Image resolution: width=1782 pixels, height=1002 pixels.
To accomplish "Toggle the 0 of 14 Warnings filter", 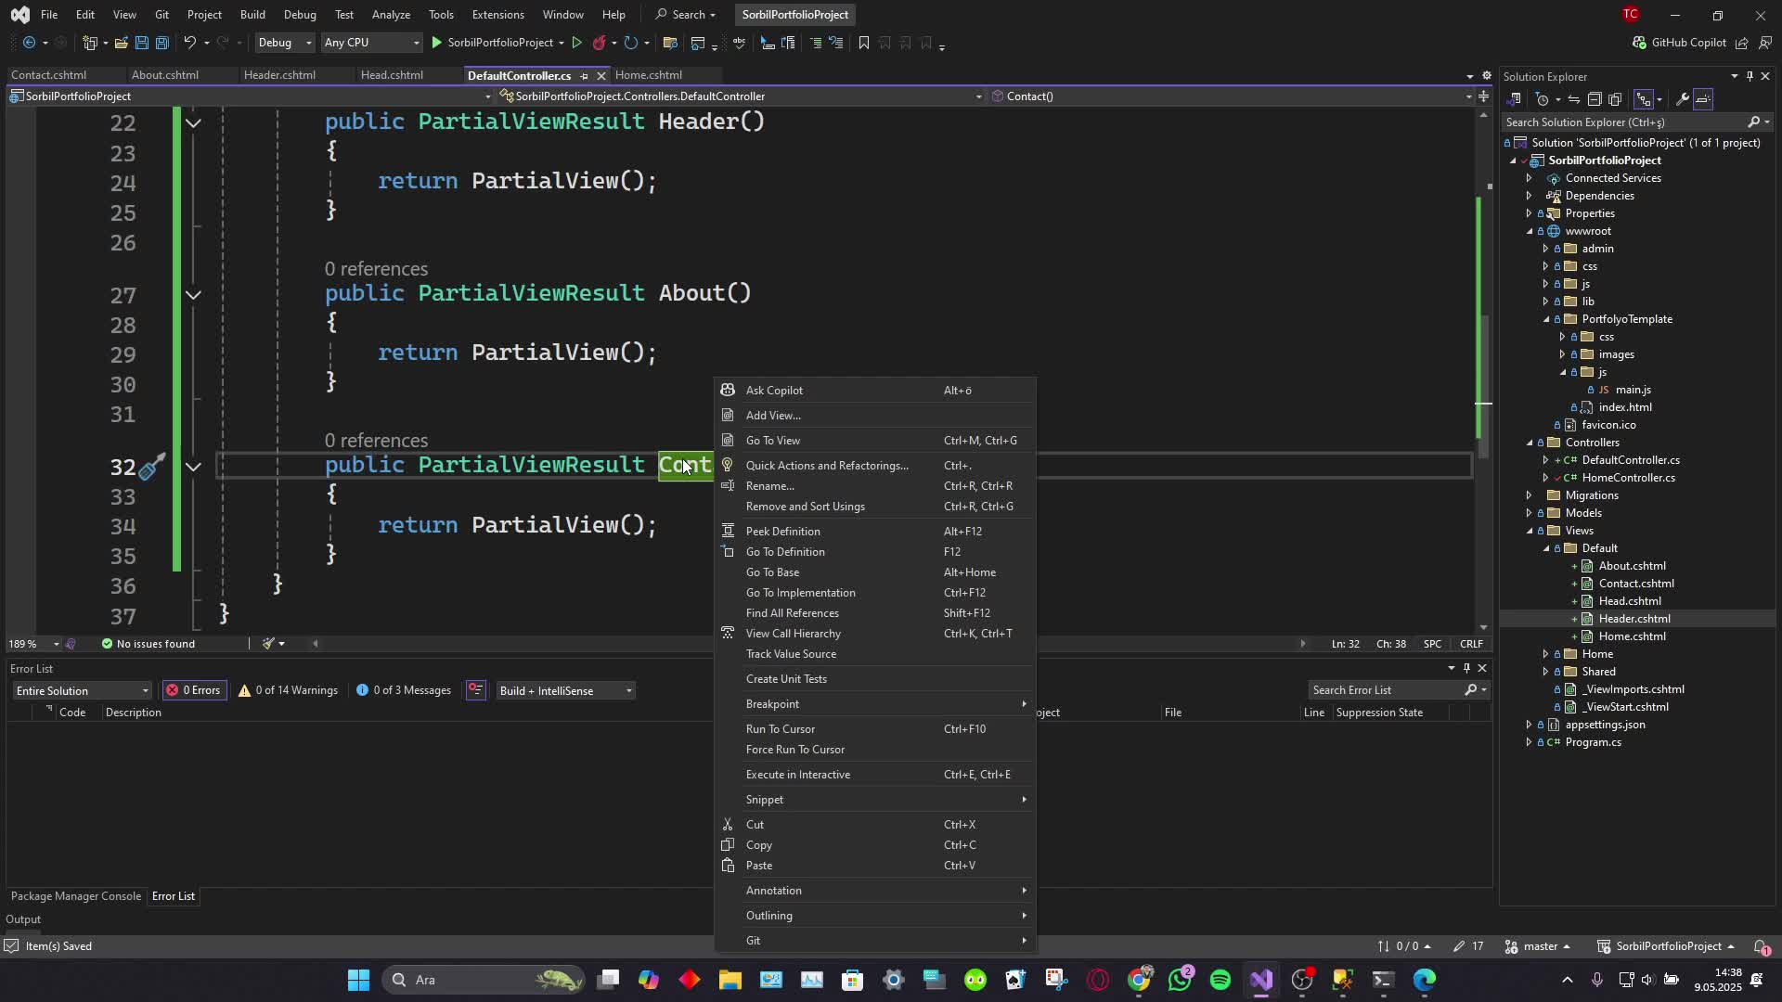I will coord(289,690).
